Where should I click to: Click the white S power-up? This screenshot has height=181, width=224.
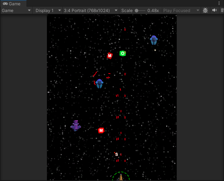pyautogui.click(x=116, y=154)
